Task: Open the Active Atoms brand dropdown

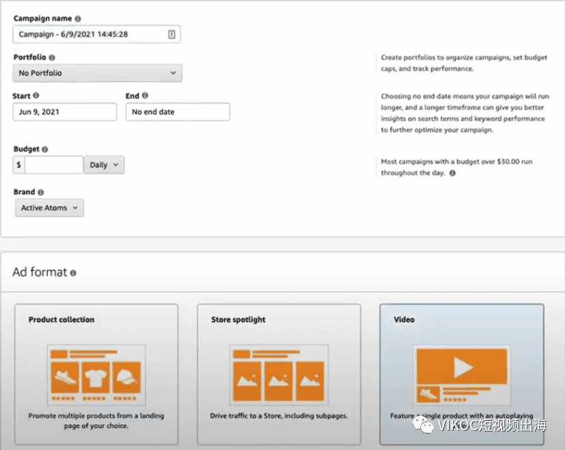Action: tap(49, 208)
